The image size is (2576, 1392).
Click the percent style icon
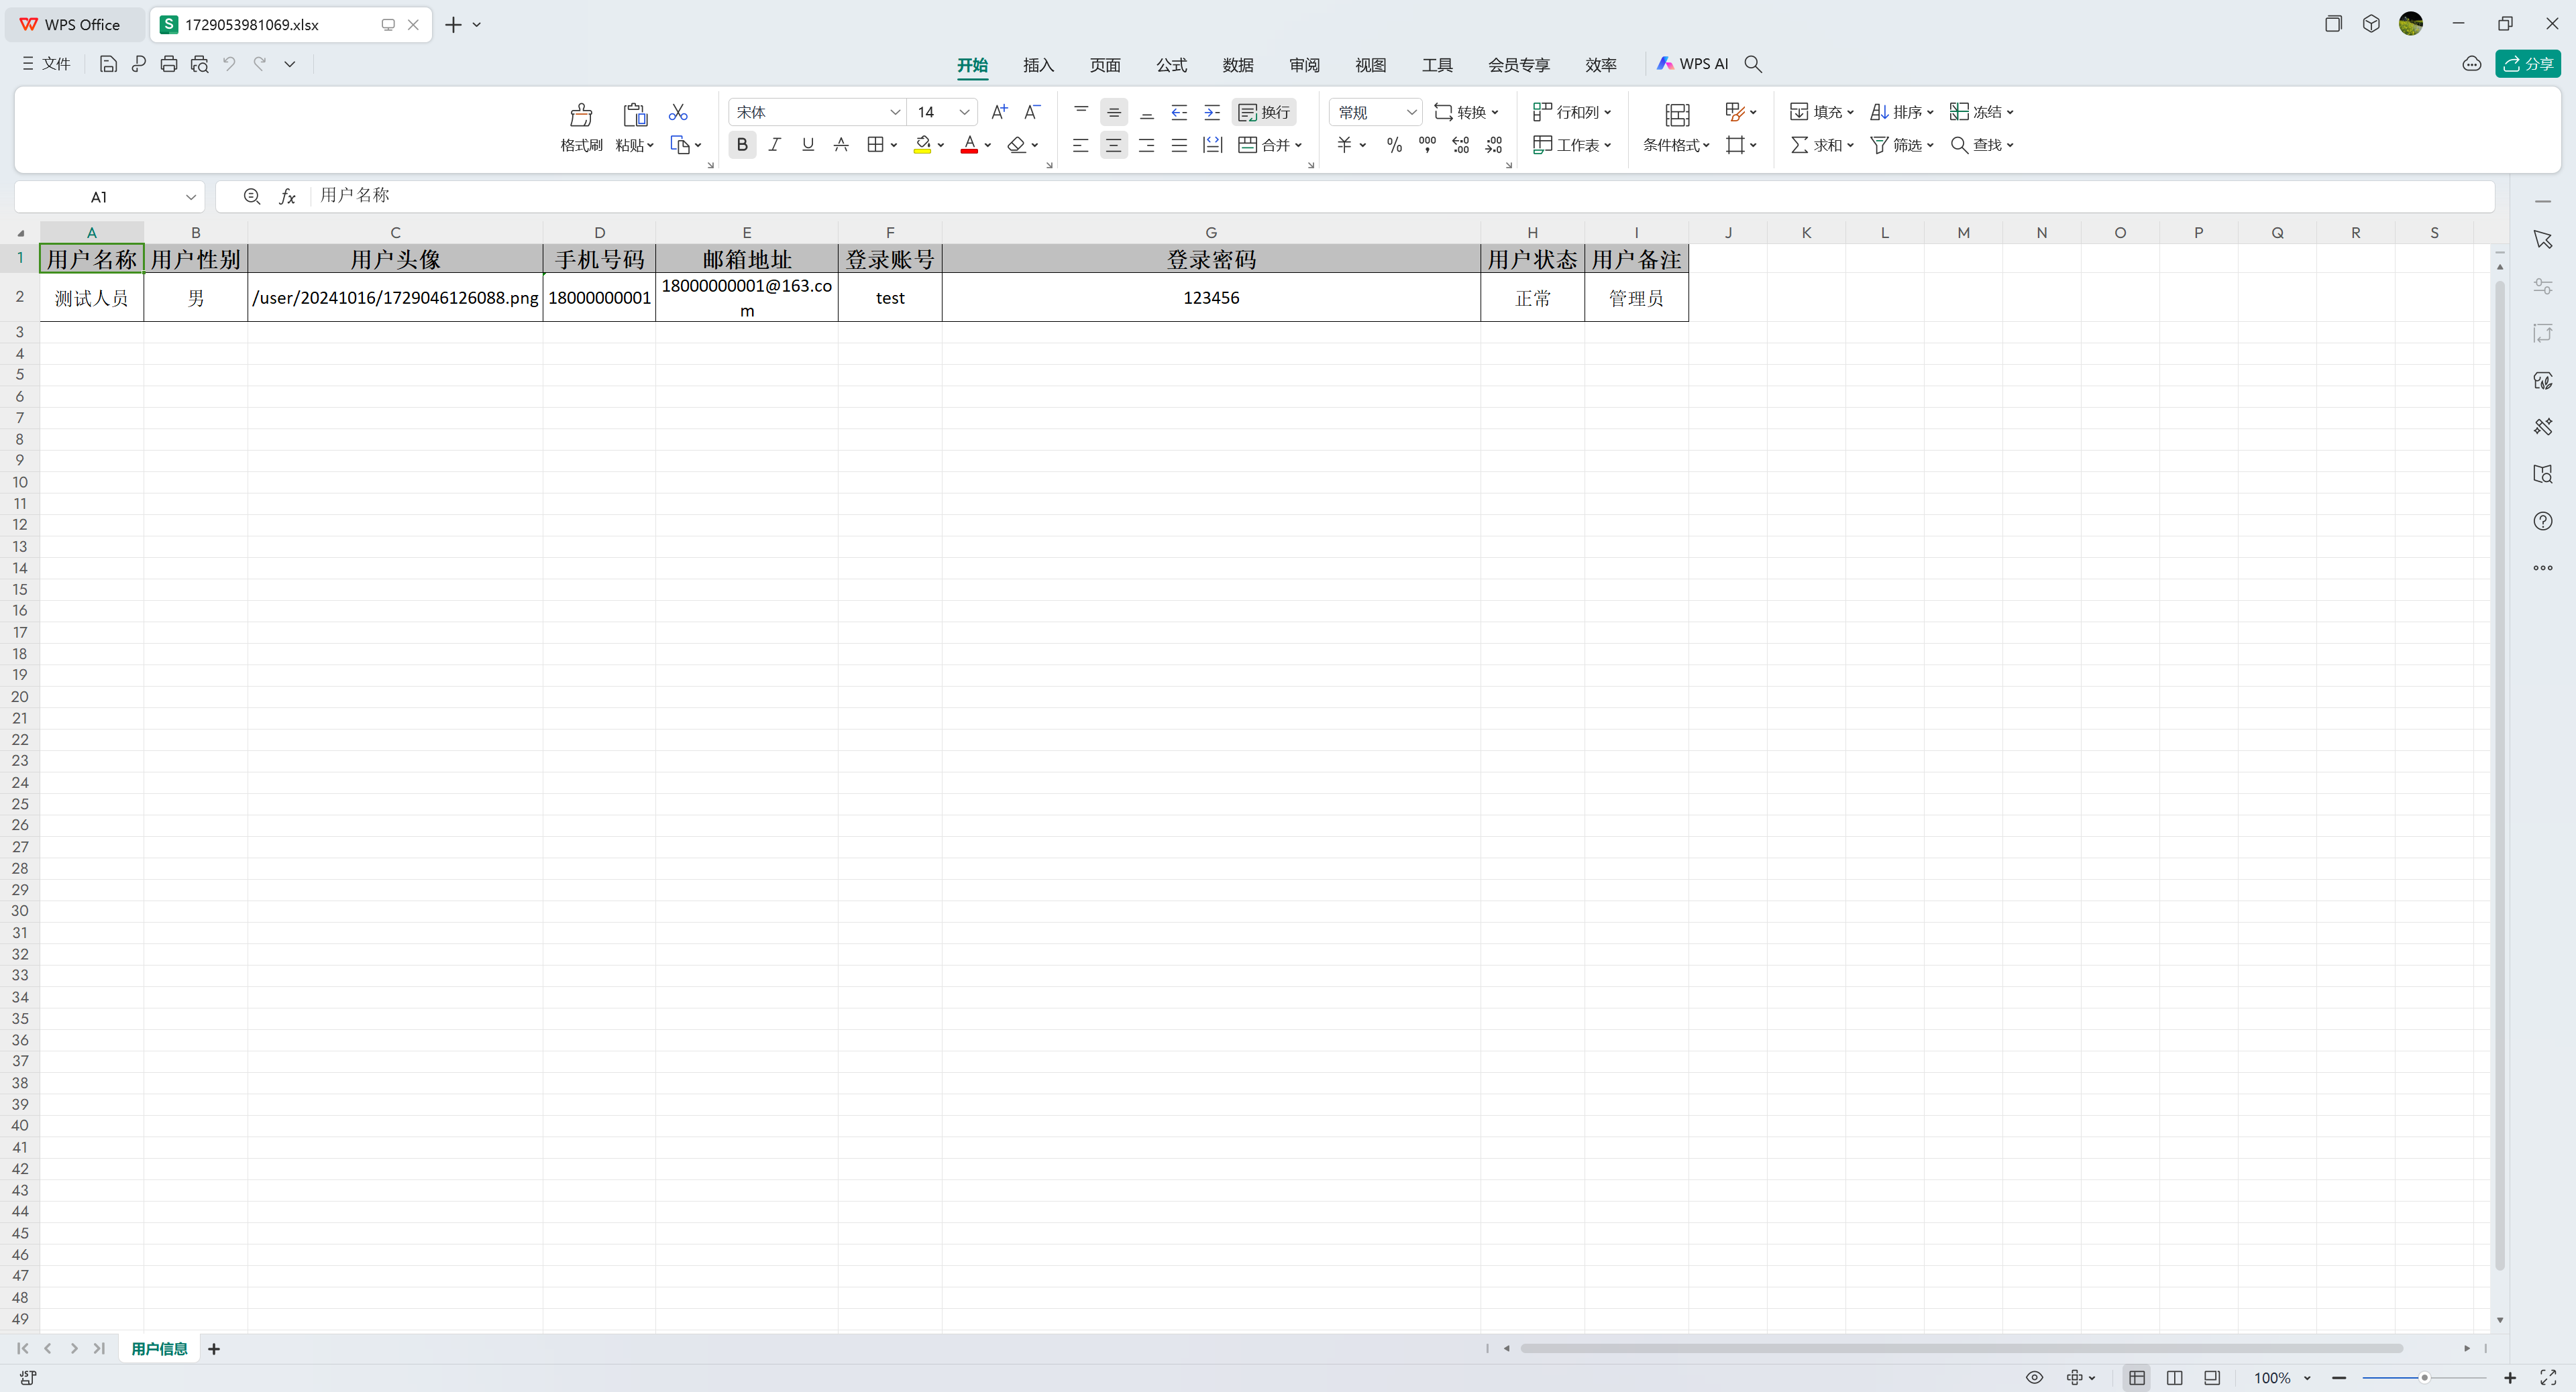click(x=1394, y=146)
